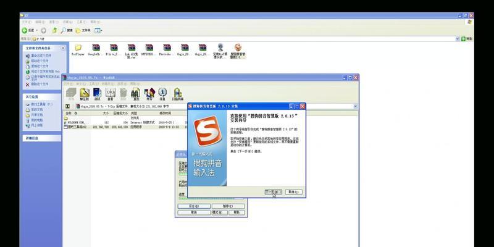Click WinRAR Delete toolbar icon

[x=123, y=94]
